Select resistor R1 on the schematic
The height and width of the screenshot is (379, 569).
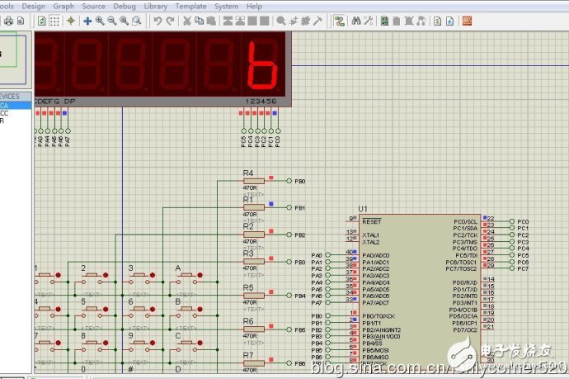tap(254, 207)
